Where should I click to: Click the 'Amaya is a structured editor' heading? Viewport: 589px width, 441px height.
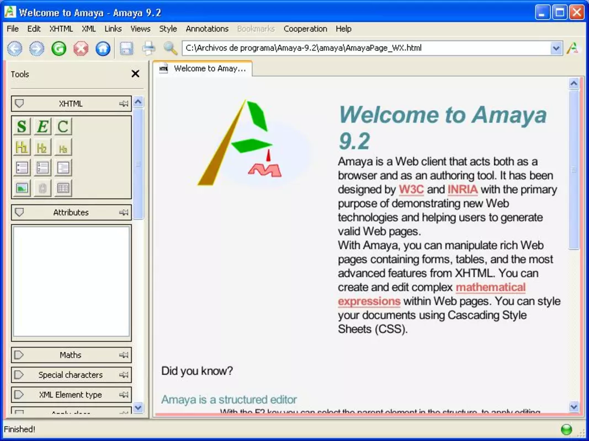pos(229,400)
